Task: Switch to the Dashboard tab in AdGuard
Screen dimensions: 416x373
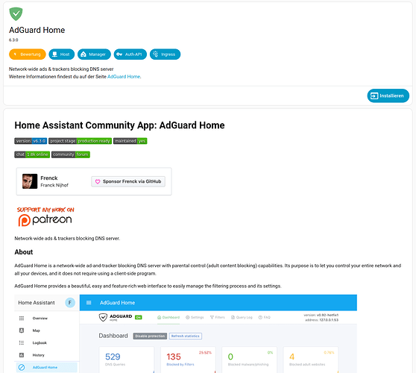Action: pos(168,318)
